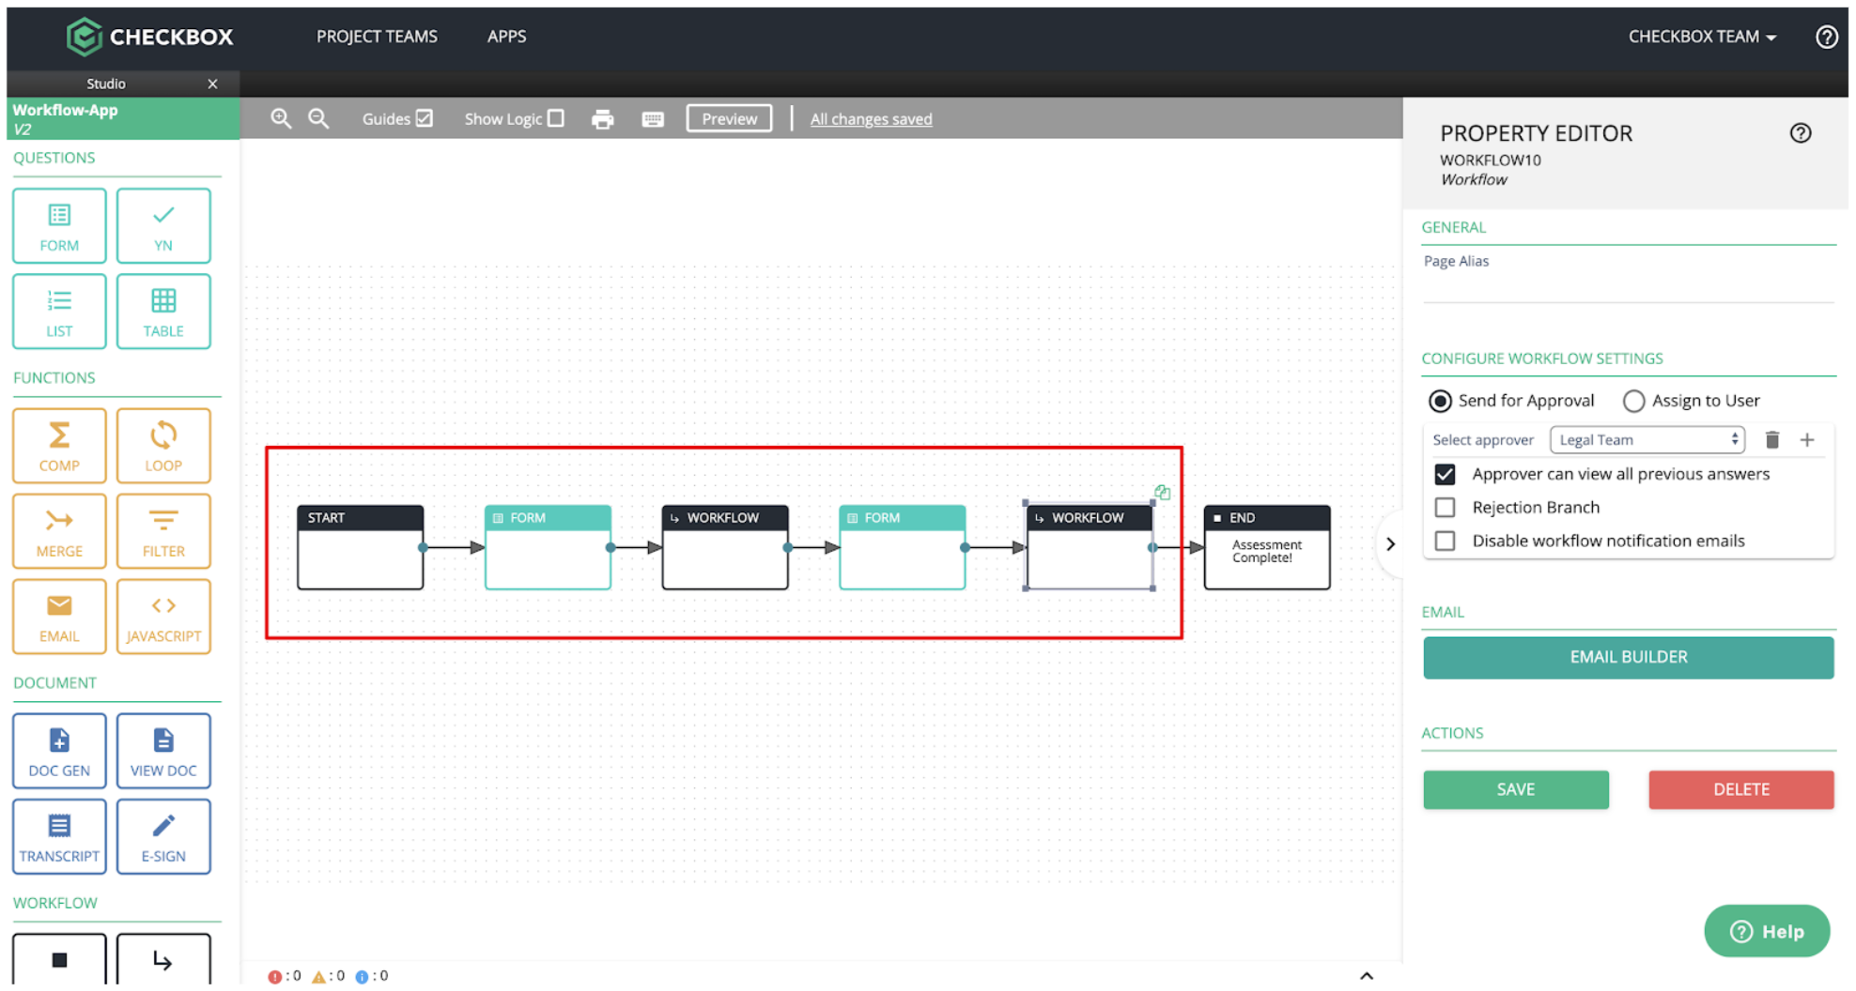Viewport: 1856px width, 991px height.
Task: Select the COMP function tile
Action: point(59,446)
